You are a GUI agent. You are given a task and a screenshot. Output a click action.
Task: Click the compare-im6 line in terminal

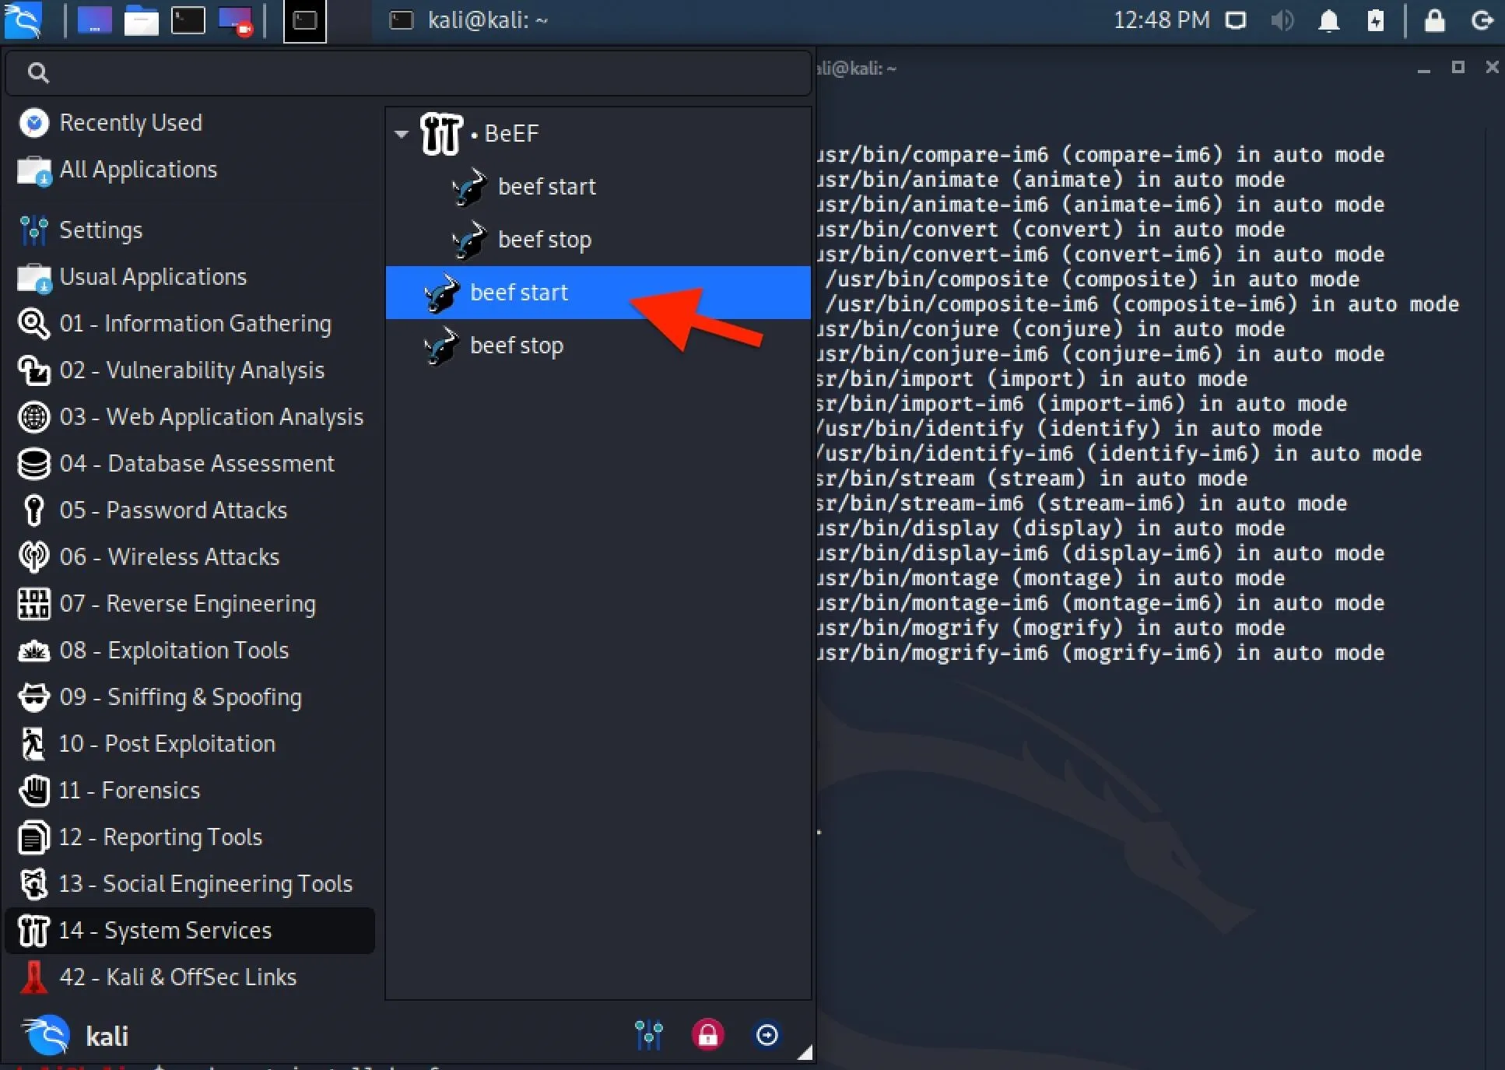click(1100, 155)
